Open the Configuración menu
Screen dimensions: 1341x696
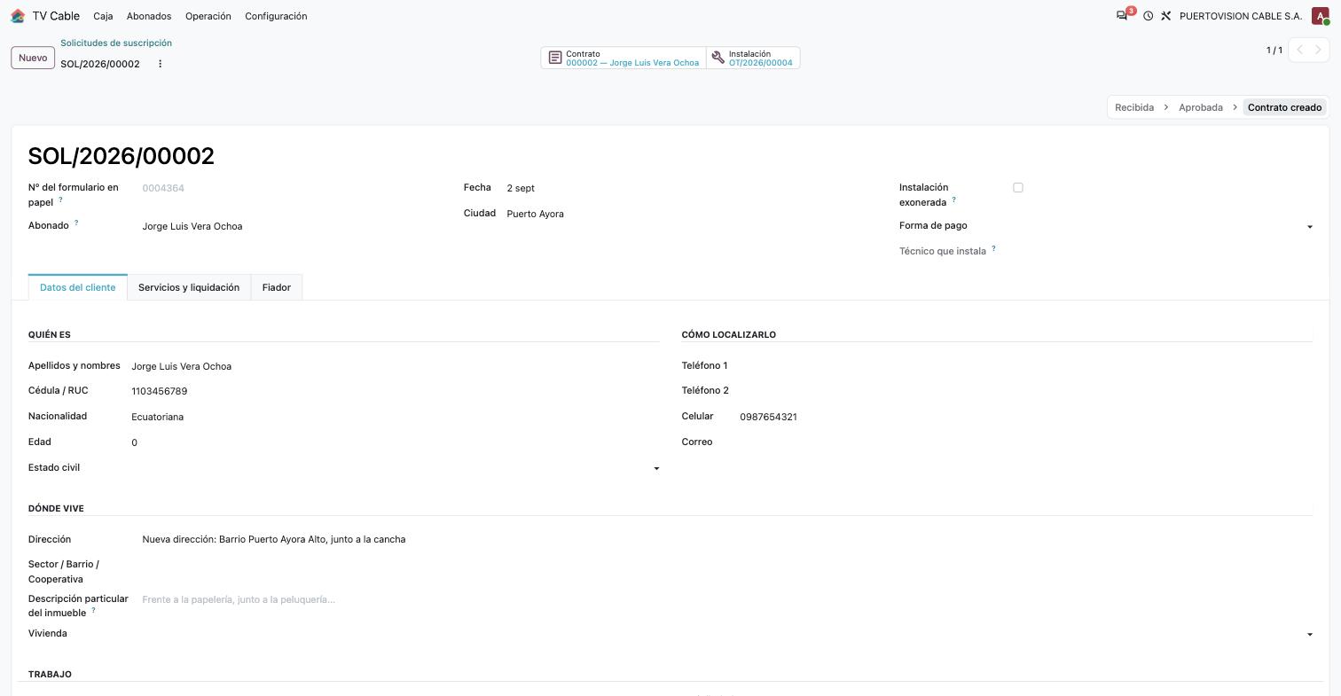pyautogui.click(x=276, y=16)
